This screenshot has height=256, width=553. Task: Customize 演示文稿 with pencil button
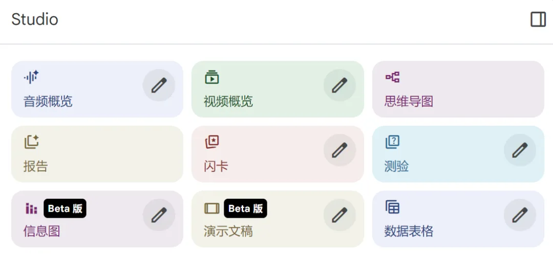pyautogui.click(x=339, y=215)
